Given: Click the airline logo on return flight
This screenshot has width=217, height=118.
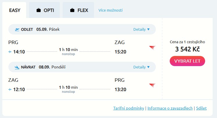Looking at the screenshot, I should [152, 85].
